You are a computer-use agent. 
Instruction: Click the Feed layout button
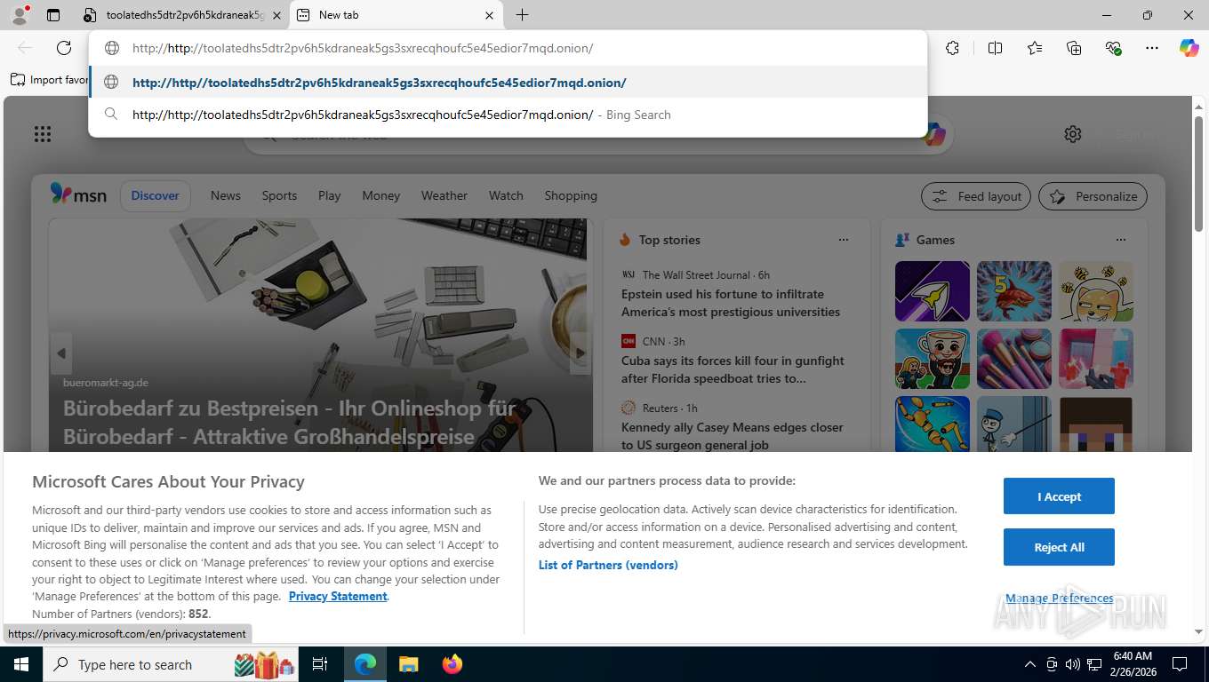click(976, 196)
